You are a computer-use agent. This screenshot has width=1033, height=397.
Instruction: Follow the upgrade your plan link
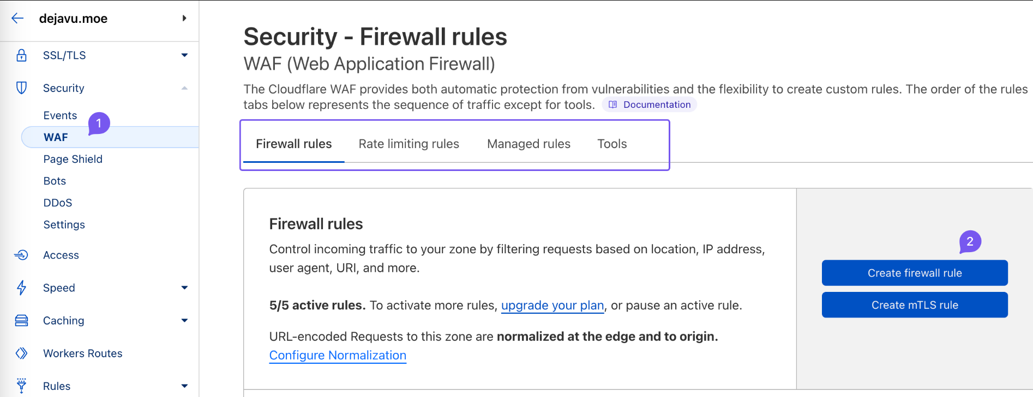click(x=552, y=306)
